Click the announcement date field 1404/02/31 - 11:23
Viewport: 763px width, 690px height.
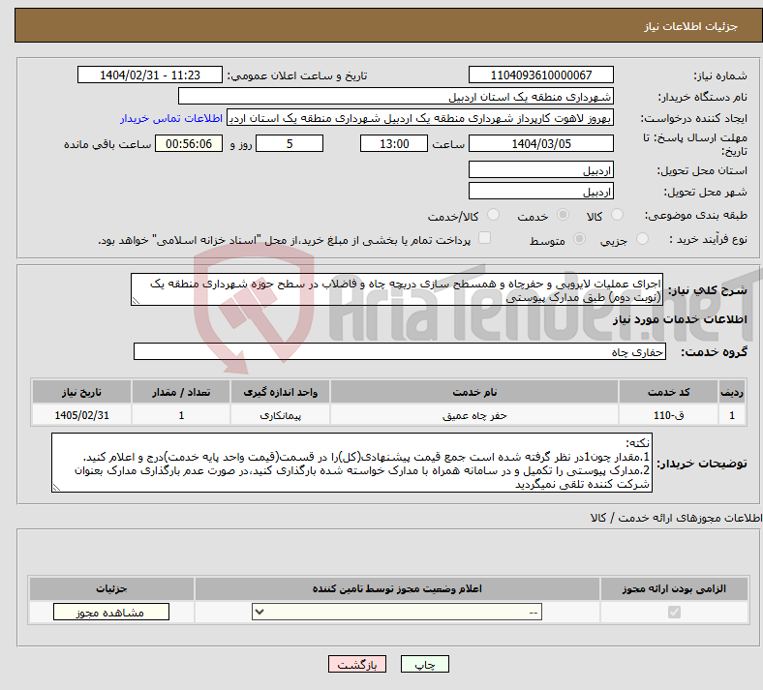point(150,75)
